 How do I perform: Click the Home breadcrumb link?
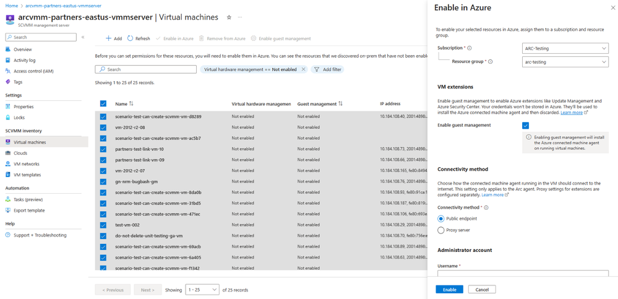(x=11, y=6)
